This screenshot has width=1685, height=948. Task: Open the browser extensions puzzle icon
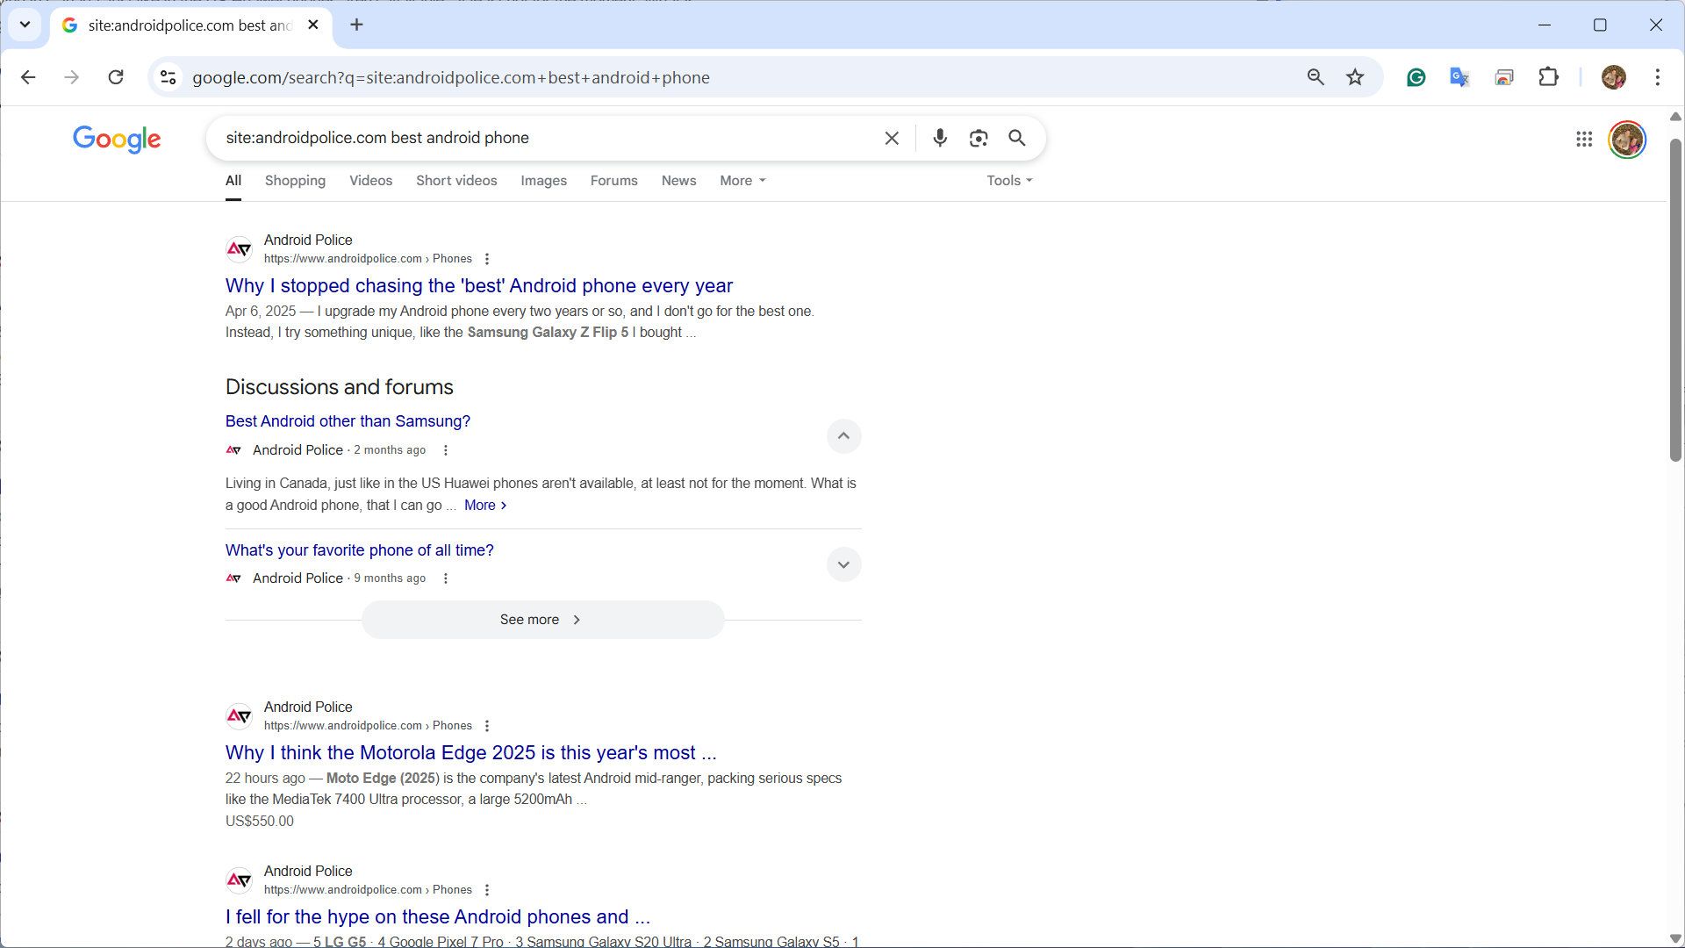[1548, 77]
